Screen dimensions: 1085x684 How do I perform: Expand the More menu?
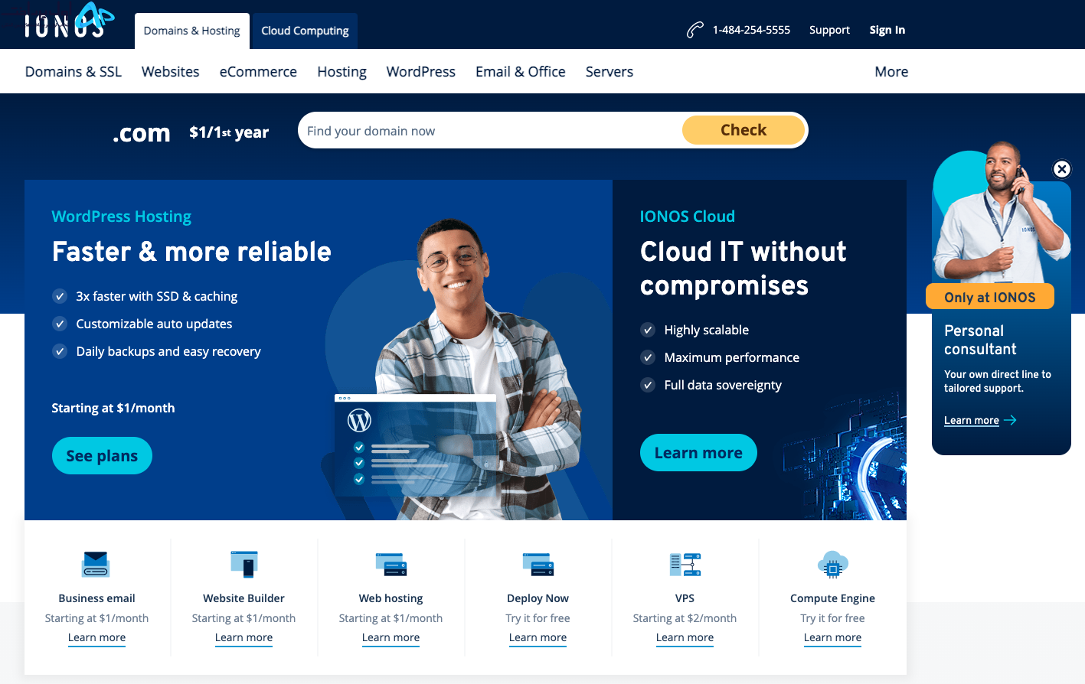coord(891,71)
